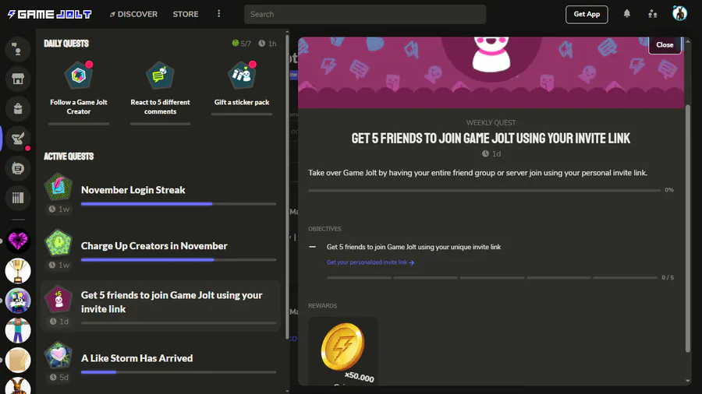Viewport: 702px width, 394px height.
Task: Open the store shop icon in sidebar
Action: coord(18,79)
